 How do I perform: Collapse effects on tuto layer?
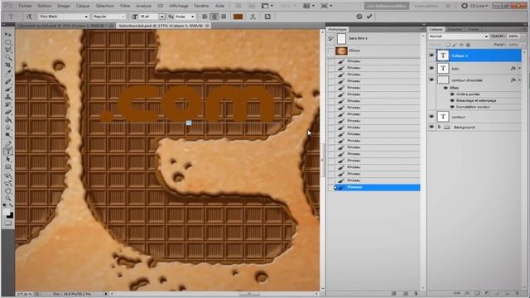(x=519, y=68)
